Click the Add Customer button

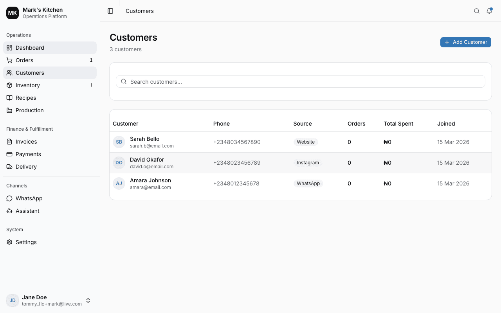pos(465,42)
